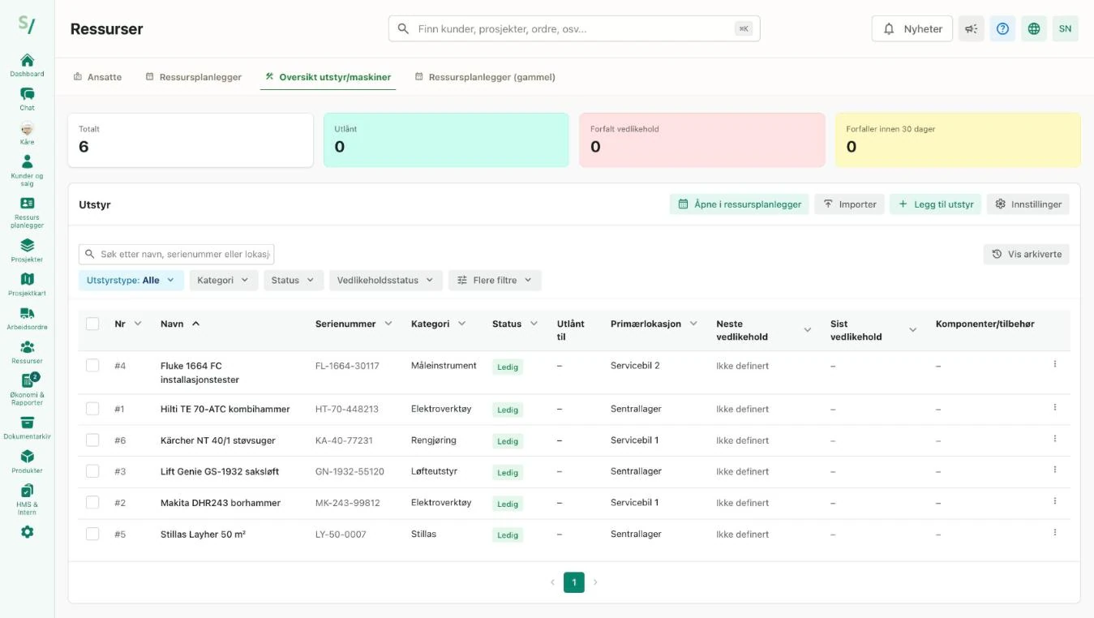1094x618 pixels.
Task: Switch to the Ressursplanlegger tab
Action: [x=194, y=77]
